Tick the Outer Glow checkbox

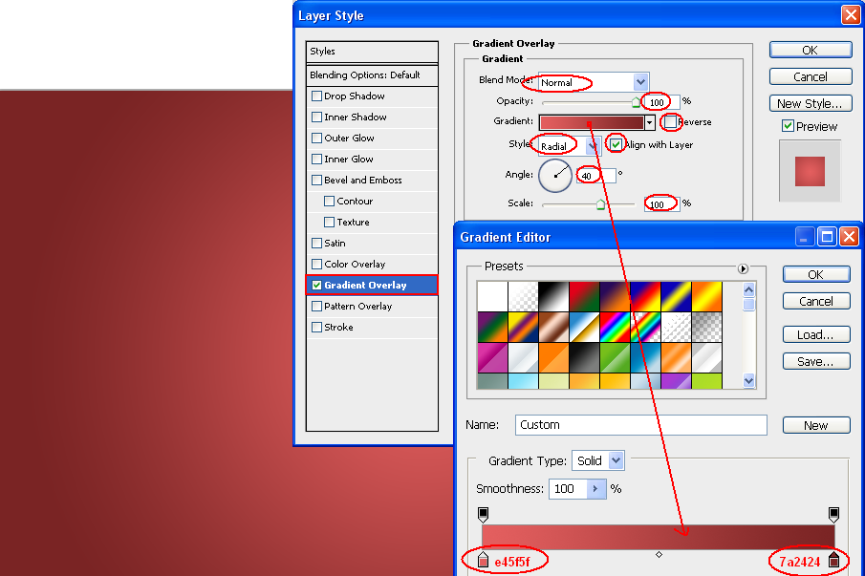(x=316, y=138)
